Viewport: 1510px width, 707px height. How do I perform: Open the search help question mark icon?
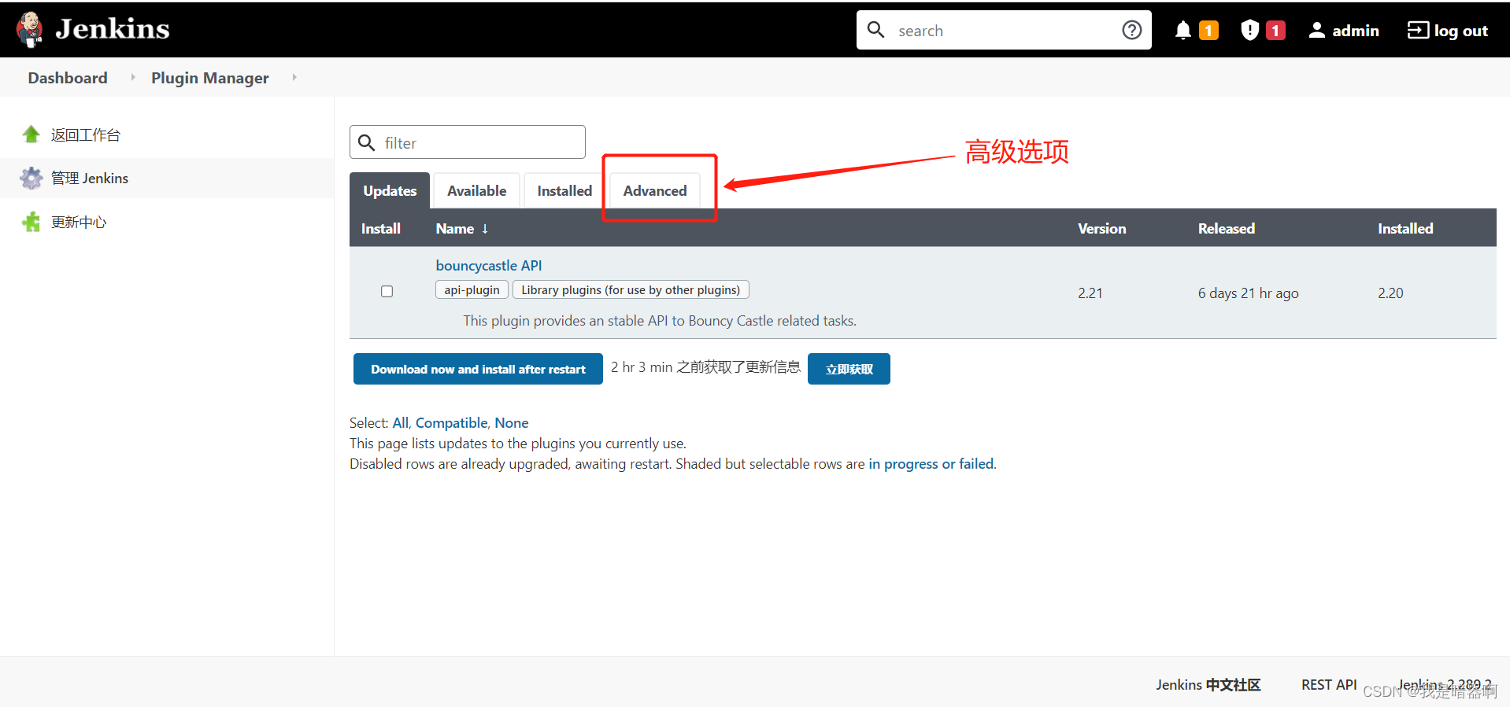tap(1132, 30)
